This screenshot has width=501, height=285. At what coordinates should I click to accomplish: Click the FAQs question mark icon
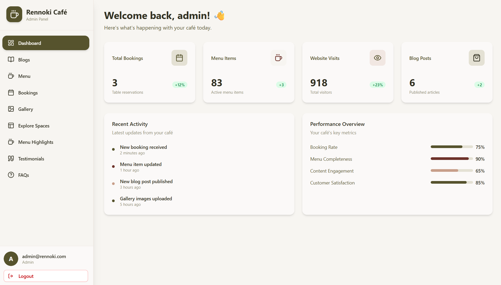[11, 175]
